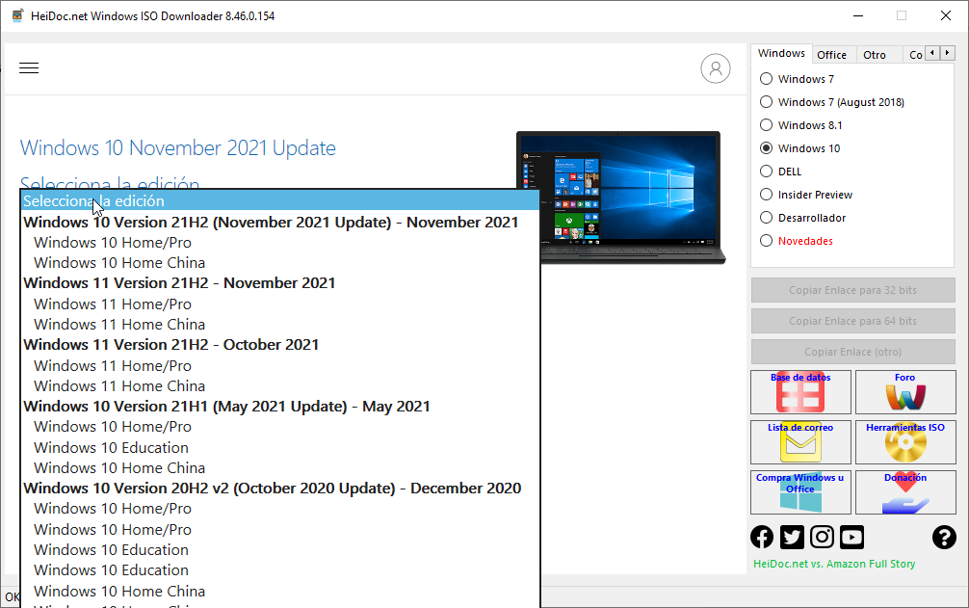The image size is (969, 608).
Task: Click the Windows 10 laptop image
Action: (x=621, y=198)
